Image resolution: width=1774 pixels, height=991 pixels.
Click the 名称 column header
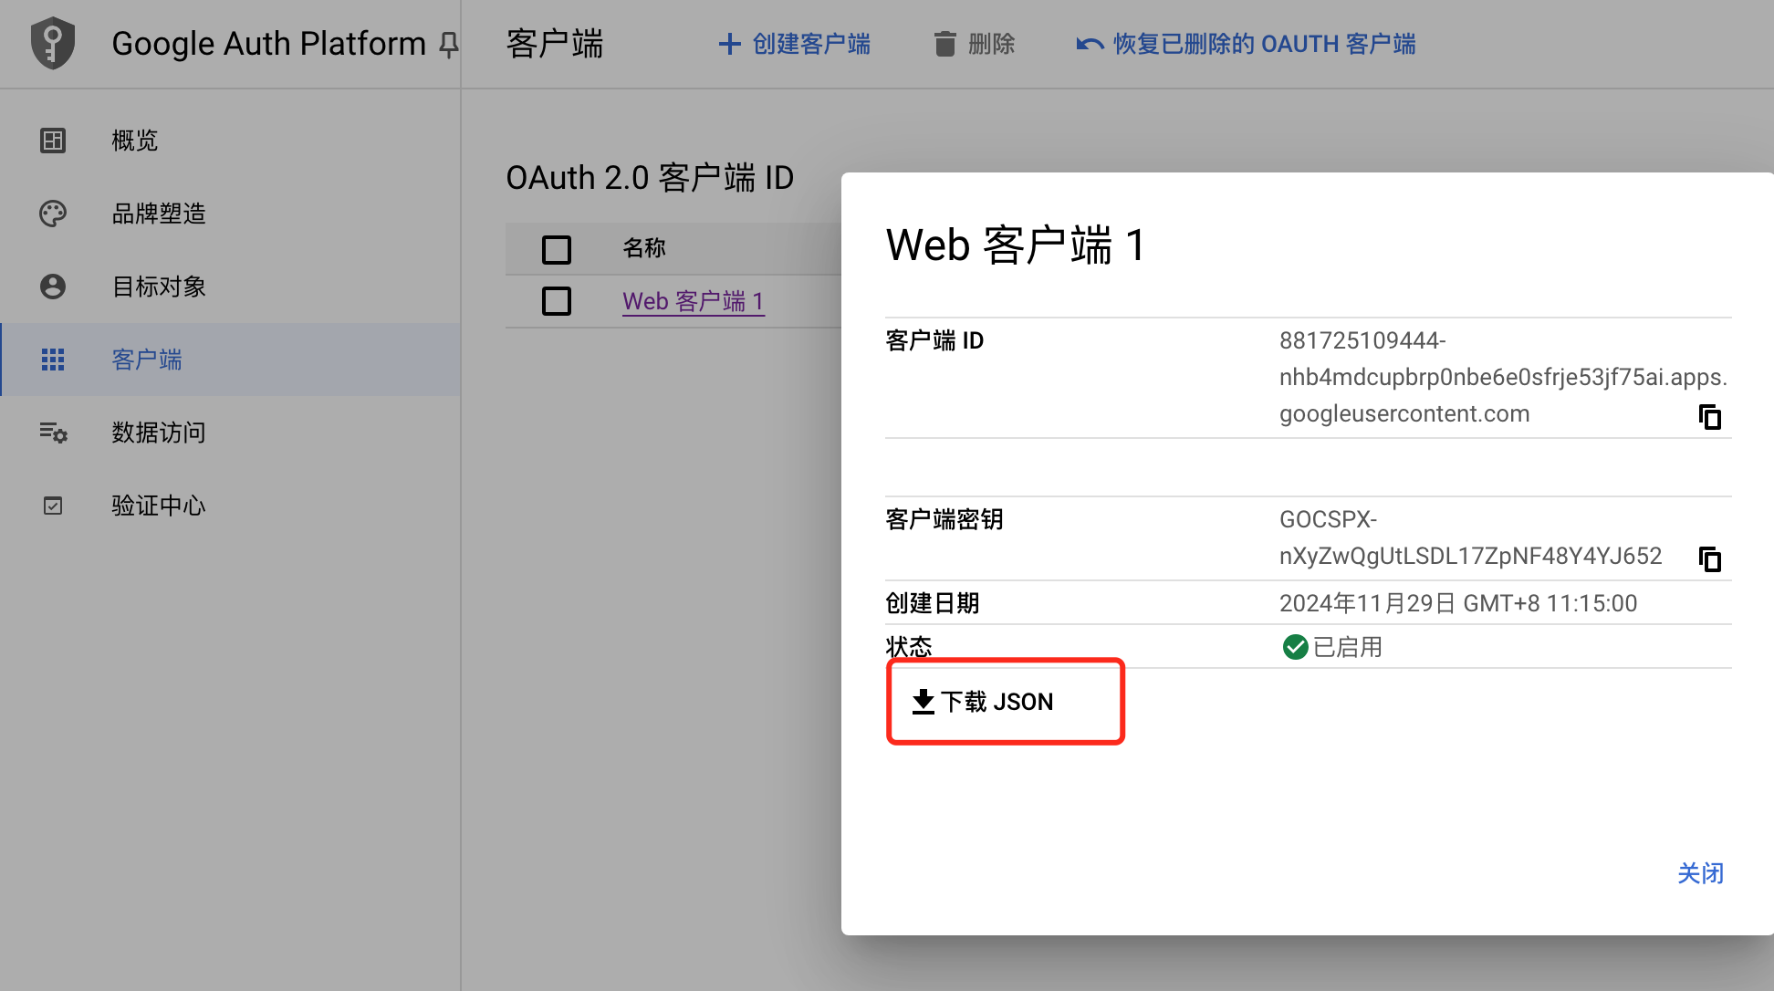pyautogui.click(x=644, y=248)
